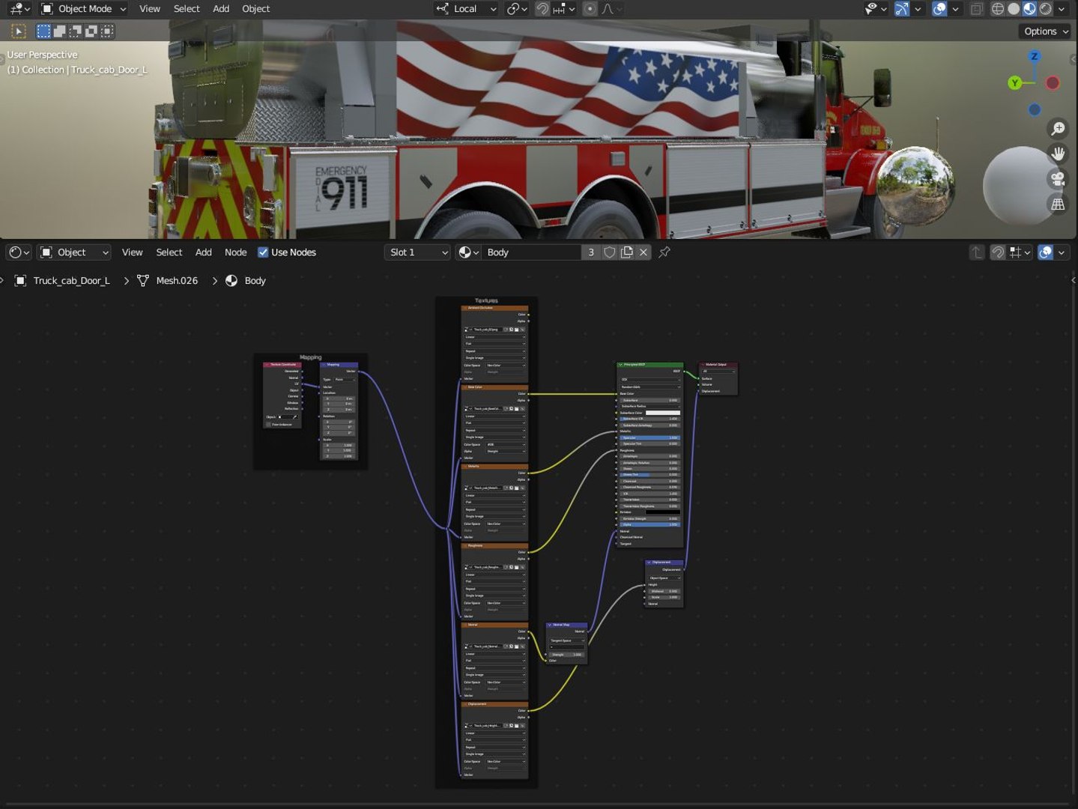Click the green Y axis on gizmo
The height and width of the screenshot is (809, 1078).
click(1015, 83)
